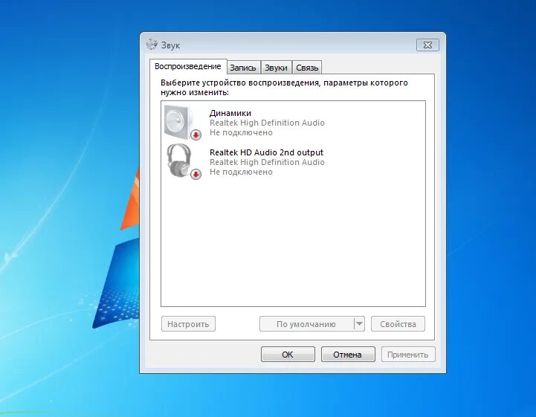The width and height of the screenshot is (536, 417).
Task: Close the Звук dialog window
Action: click(427, 45)
